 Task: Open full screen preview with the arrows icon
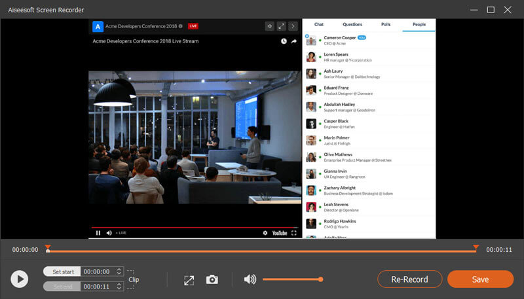coord(189,279)
